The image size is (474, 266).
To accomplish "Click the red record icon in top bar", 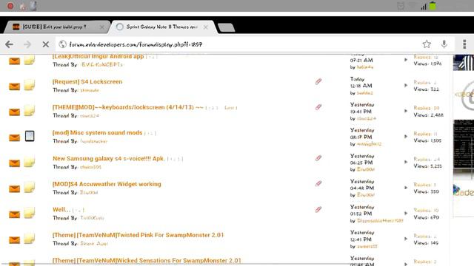I will (x=10, y=6).
